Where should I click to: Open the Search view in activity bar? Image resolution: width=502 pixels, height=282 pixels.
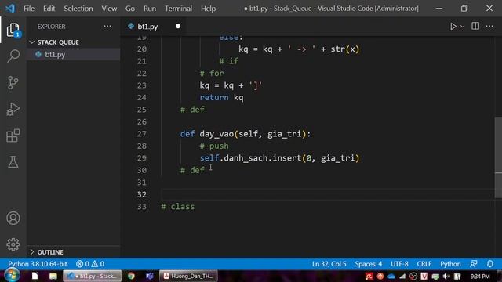[13, 56]
